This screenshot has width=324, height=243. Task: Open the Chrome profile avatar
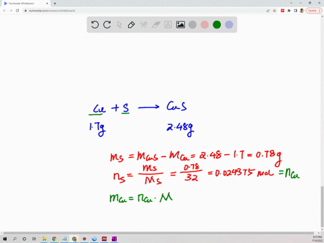[302, 11]
